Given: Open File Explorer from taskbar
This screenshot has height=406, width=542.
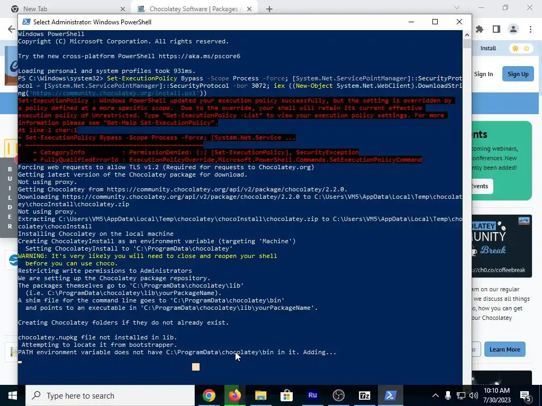Looking at the screenshot, I should [260, 395].
